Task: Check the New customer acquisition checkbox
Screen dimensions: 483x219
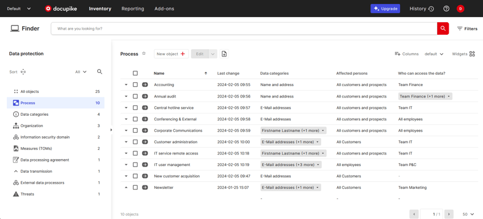Action: [135, 176]
